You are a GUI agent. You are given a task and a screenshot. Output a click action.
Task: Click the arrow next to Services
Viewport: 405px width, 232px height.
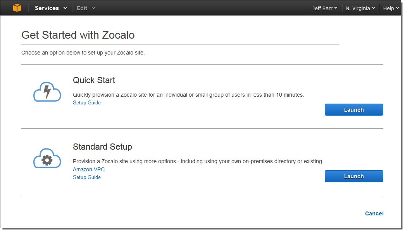click(x=65, y=9)
